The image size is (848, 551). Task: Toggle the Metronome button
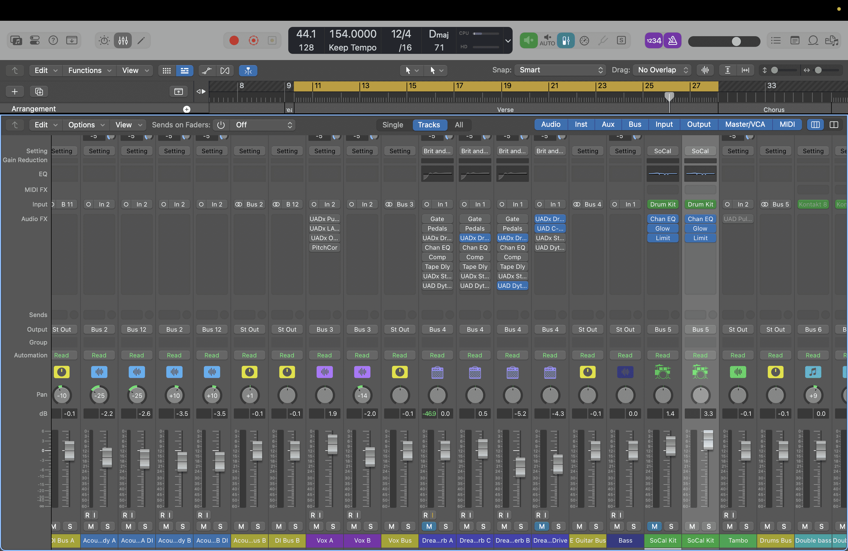(673, 40)
